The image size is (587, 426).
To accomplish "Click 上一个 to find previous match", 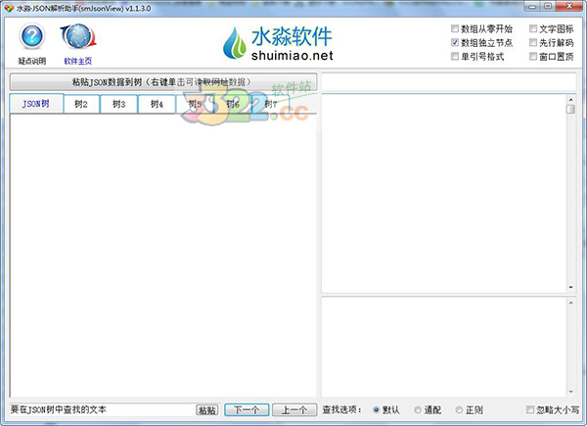I will pyautogui.click(x=294, y=410).
